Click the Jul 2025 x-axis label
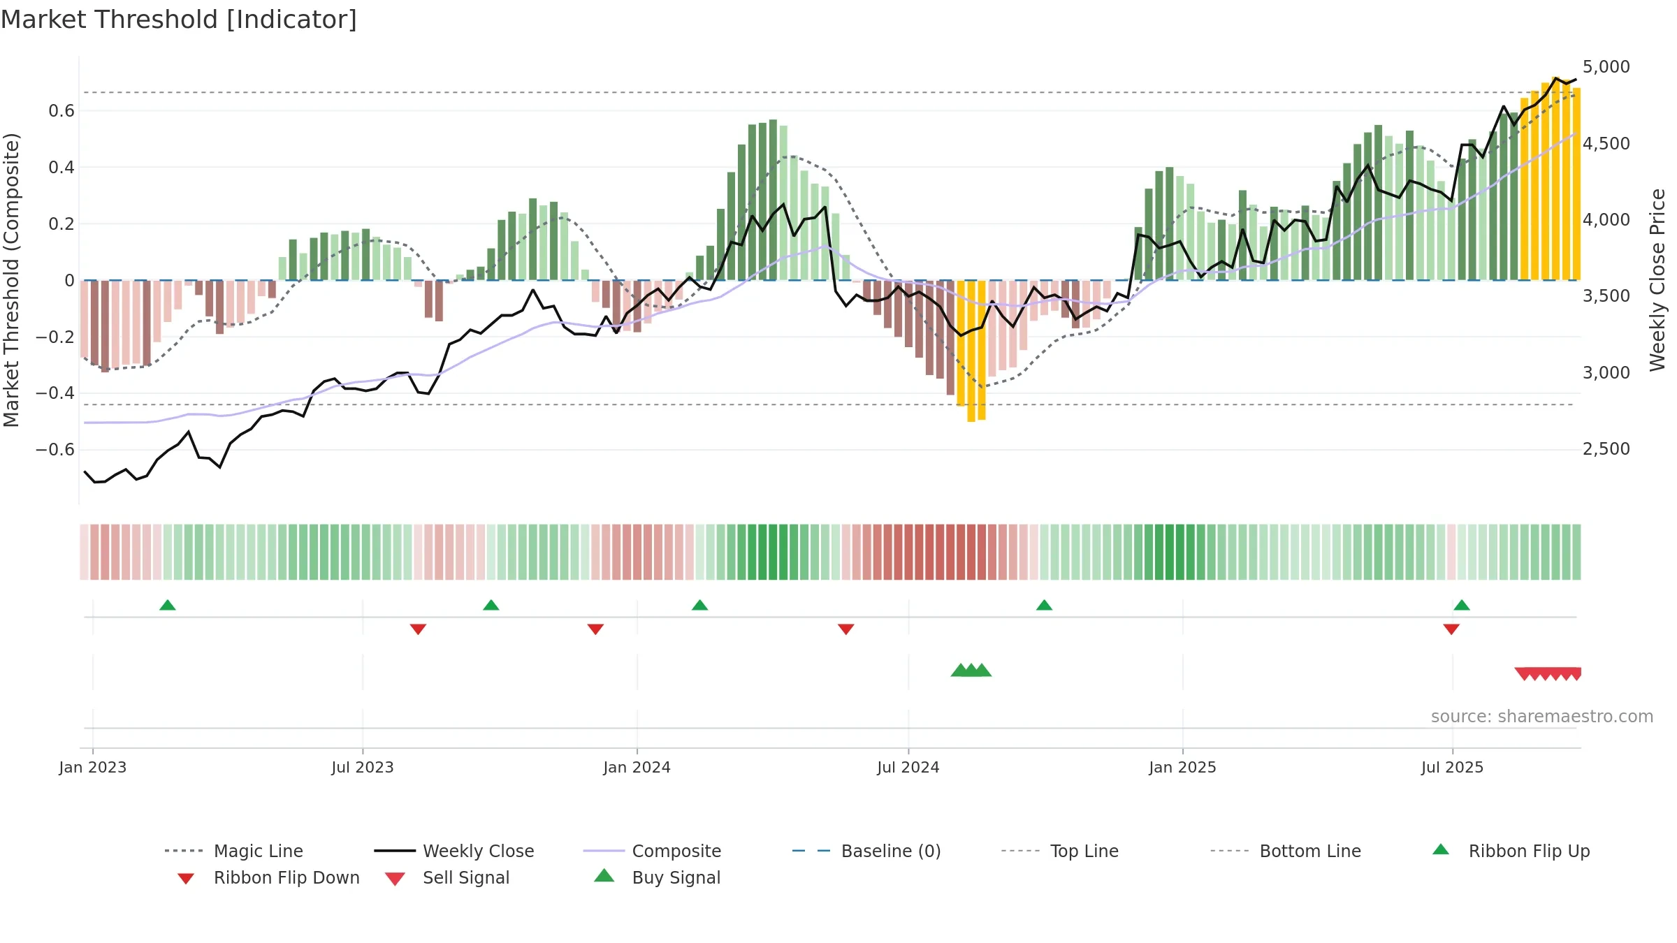 click(1453, 768)
